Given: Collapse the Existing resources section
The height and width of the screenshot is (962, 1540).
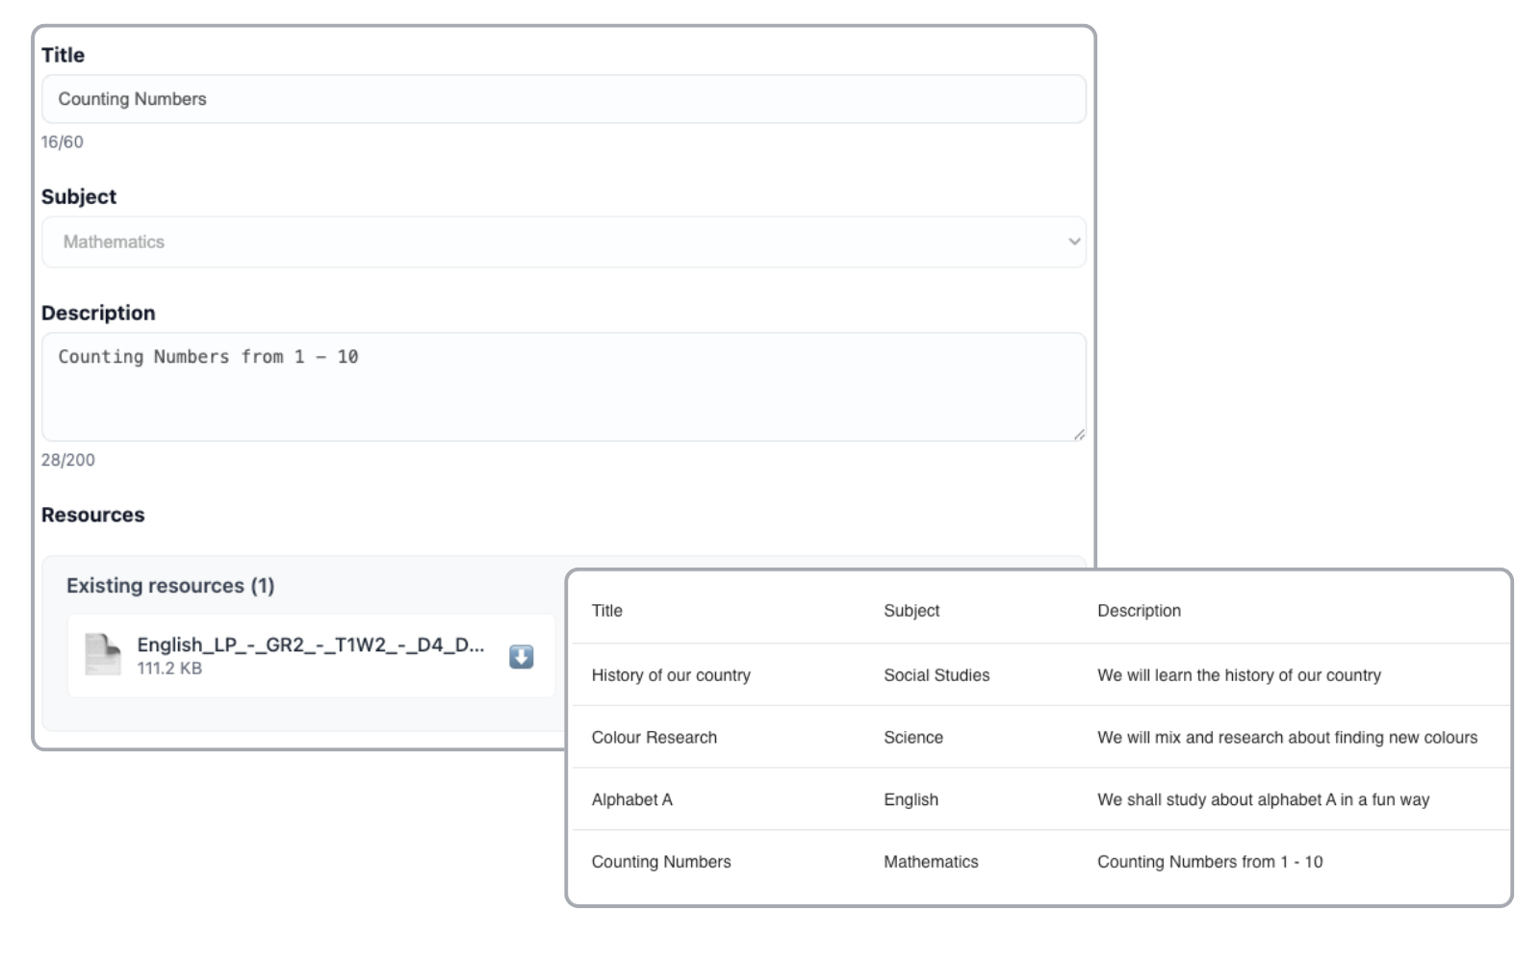Looking at the screenshot, I should (171, 585).
